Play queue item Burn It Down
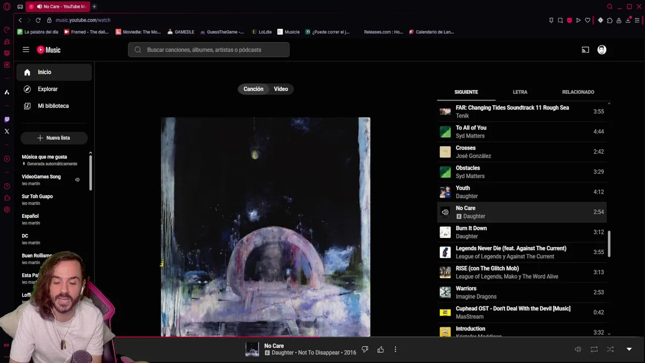 click(522, 232)
